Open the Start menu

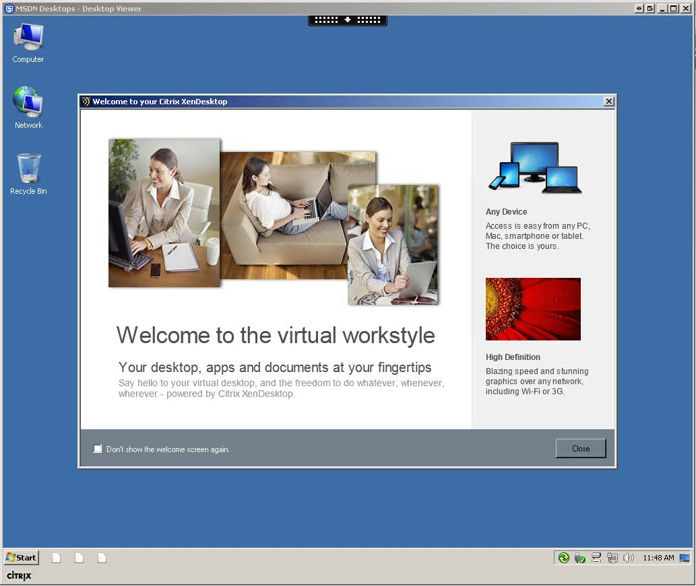[22, 558]
